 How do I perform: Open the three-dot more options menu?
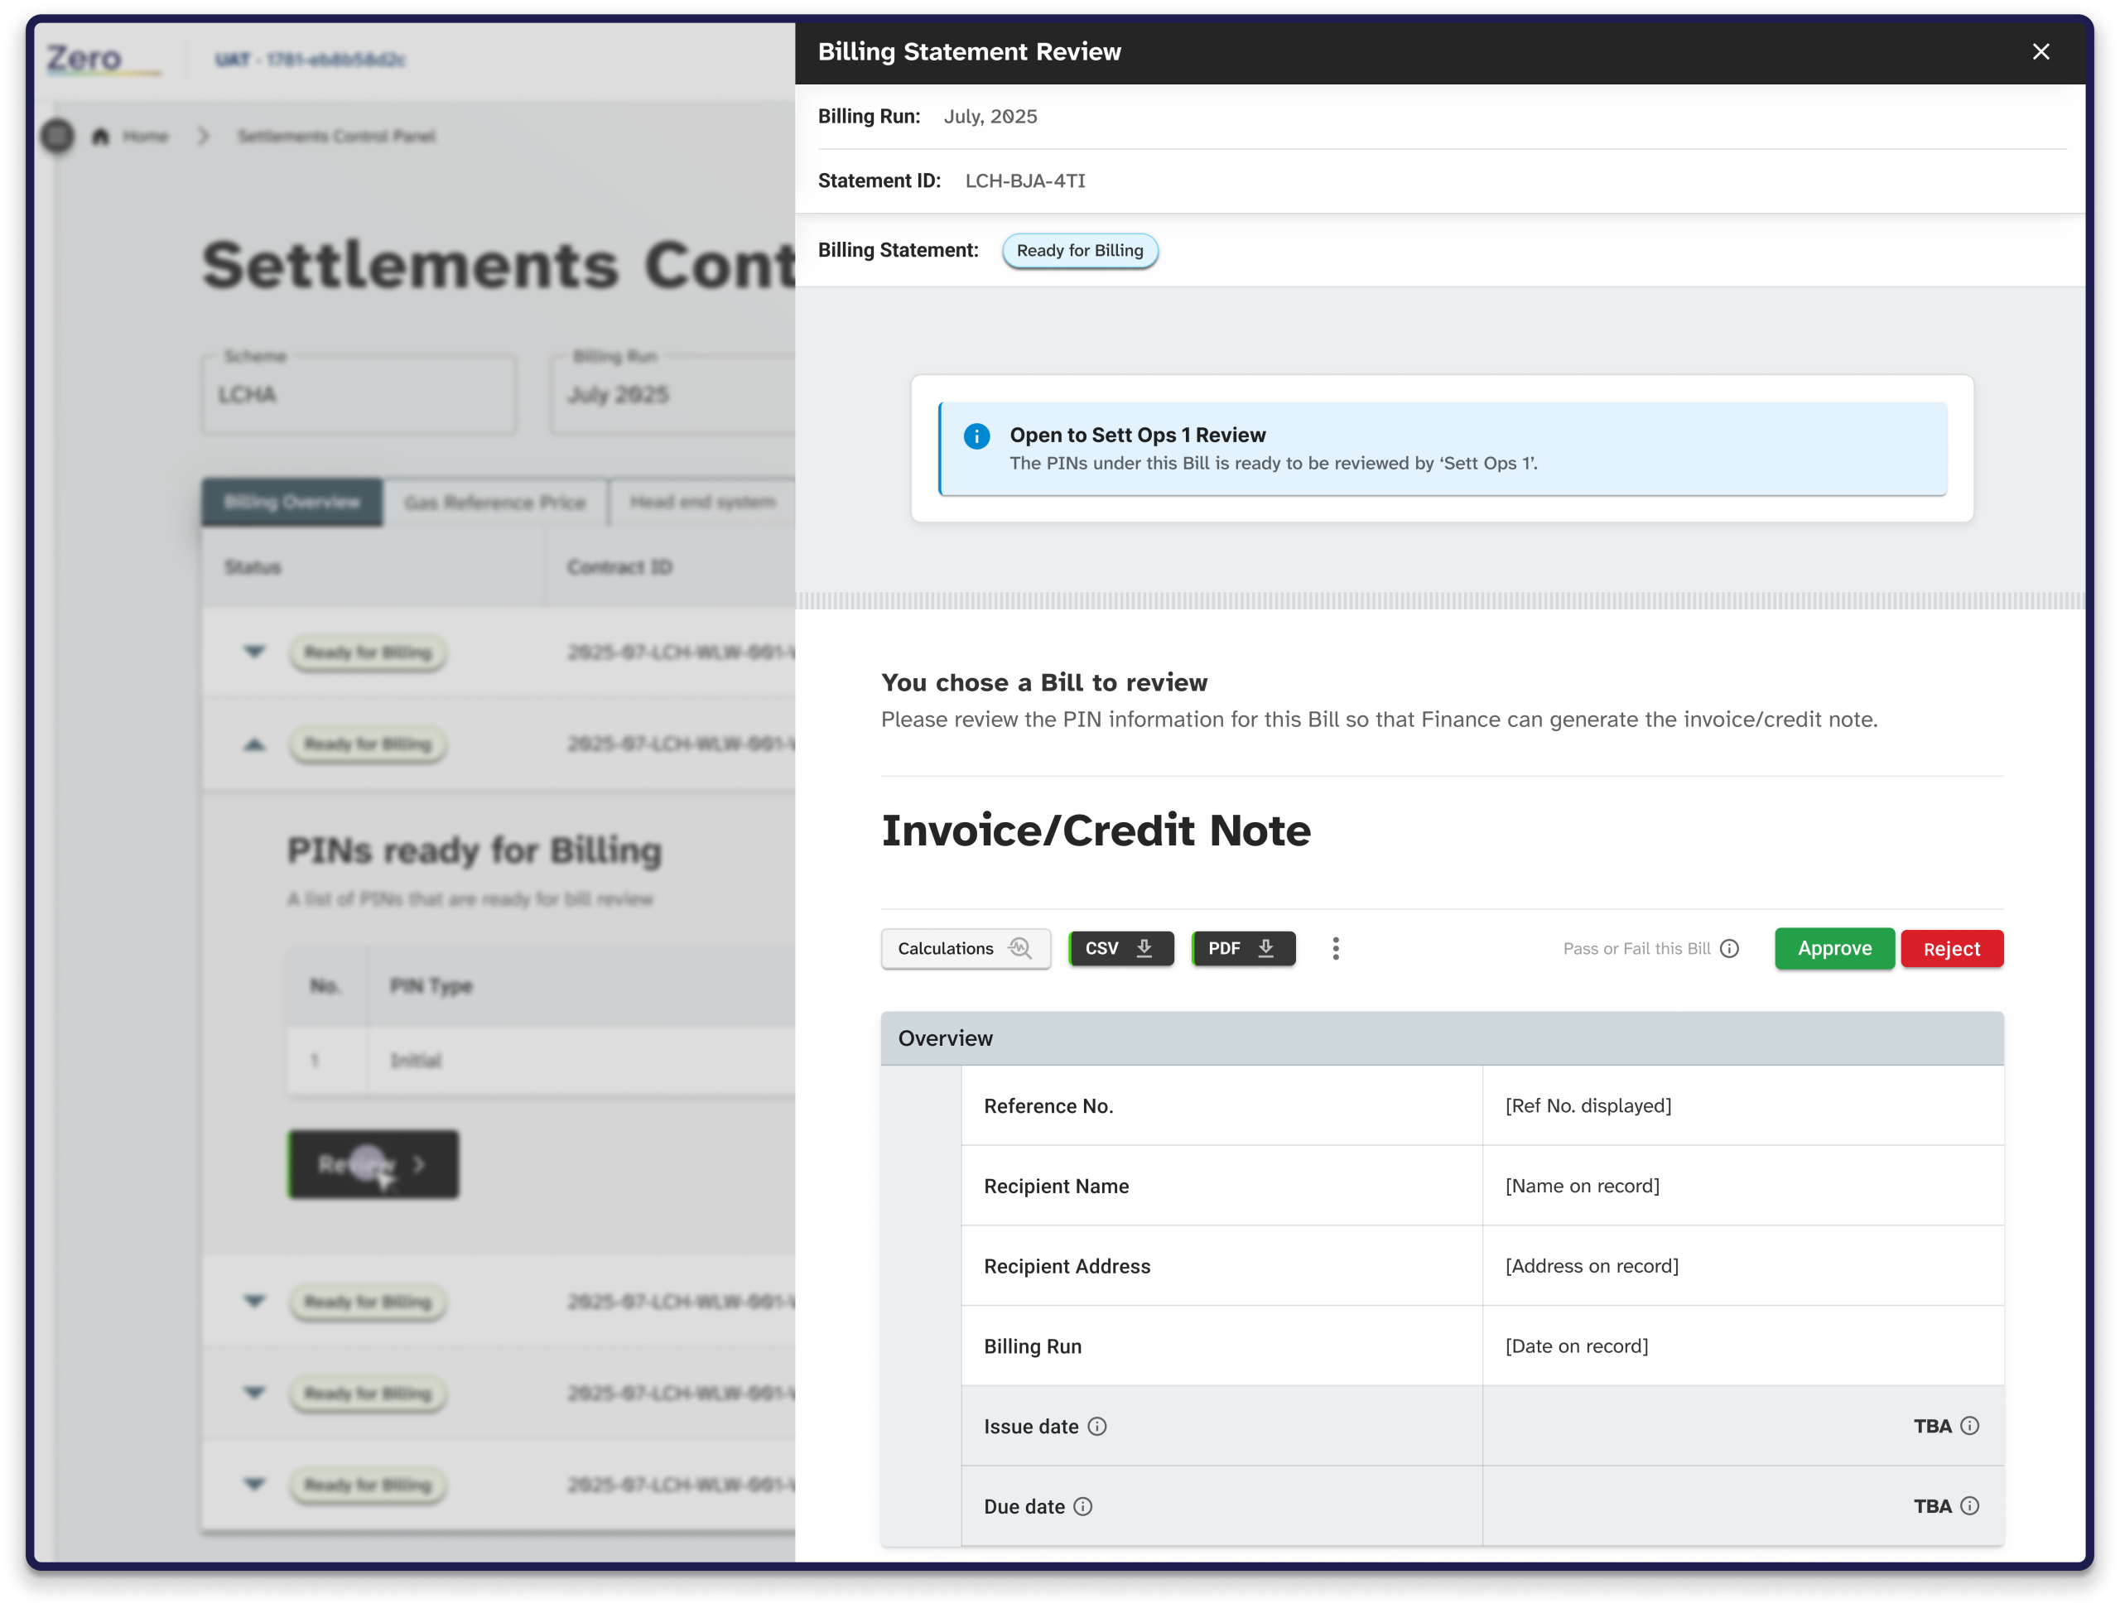pos(1335,948)
